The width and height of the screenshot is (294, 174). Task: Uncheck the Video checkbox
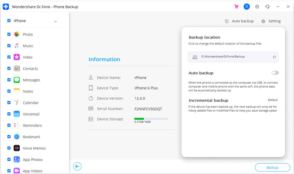coord(9,57)
